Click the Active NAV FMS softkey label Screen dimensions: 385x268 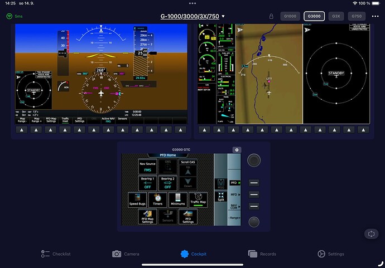108,120
